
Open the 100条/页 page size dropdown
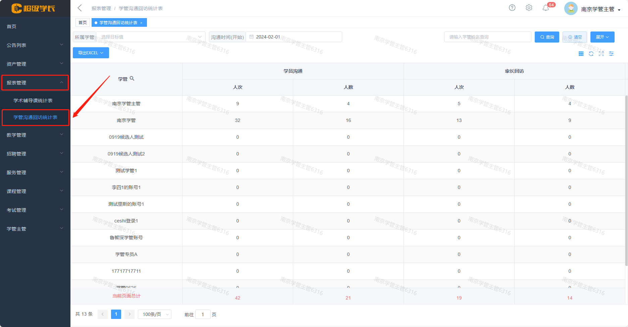coord(155,314)
